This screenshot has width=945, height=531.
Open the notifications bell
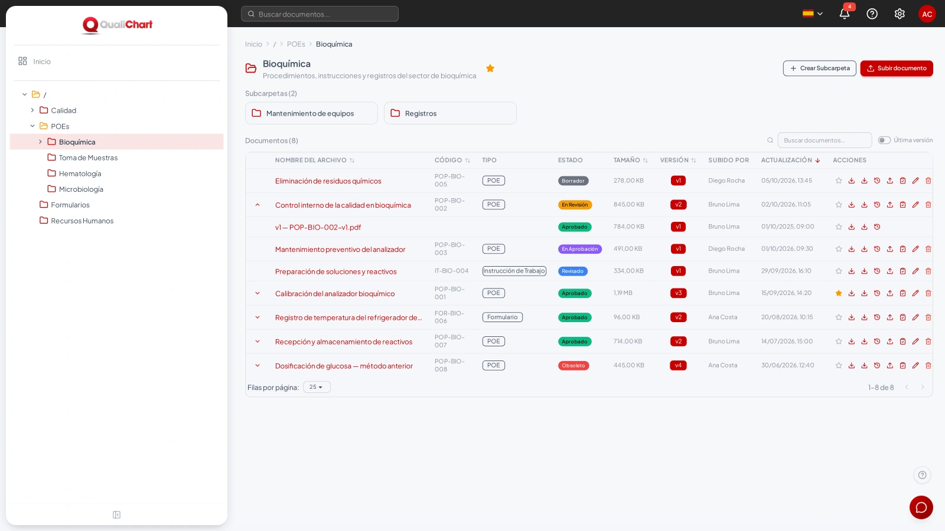[845, 14]
